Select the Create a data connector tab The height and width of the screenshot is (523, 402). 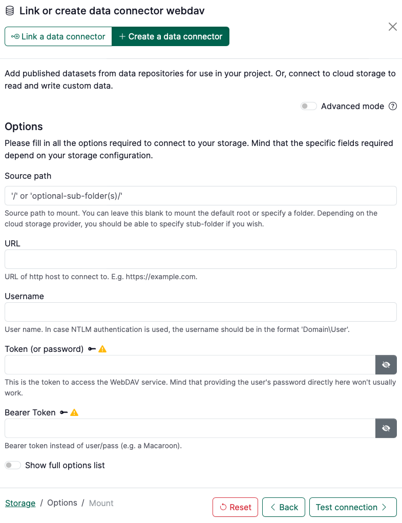point(171,36)
